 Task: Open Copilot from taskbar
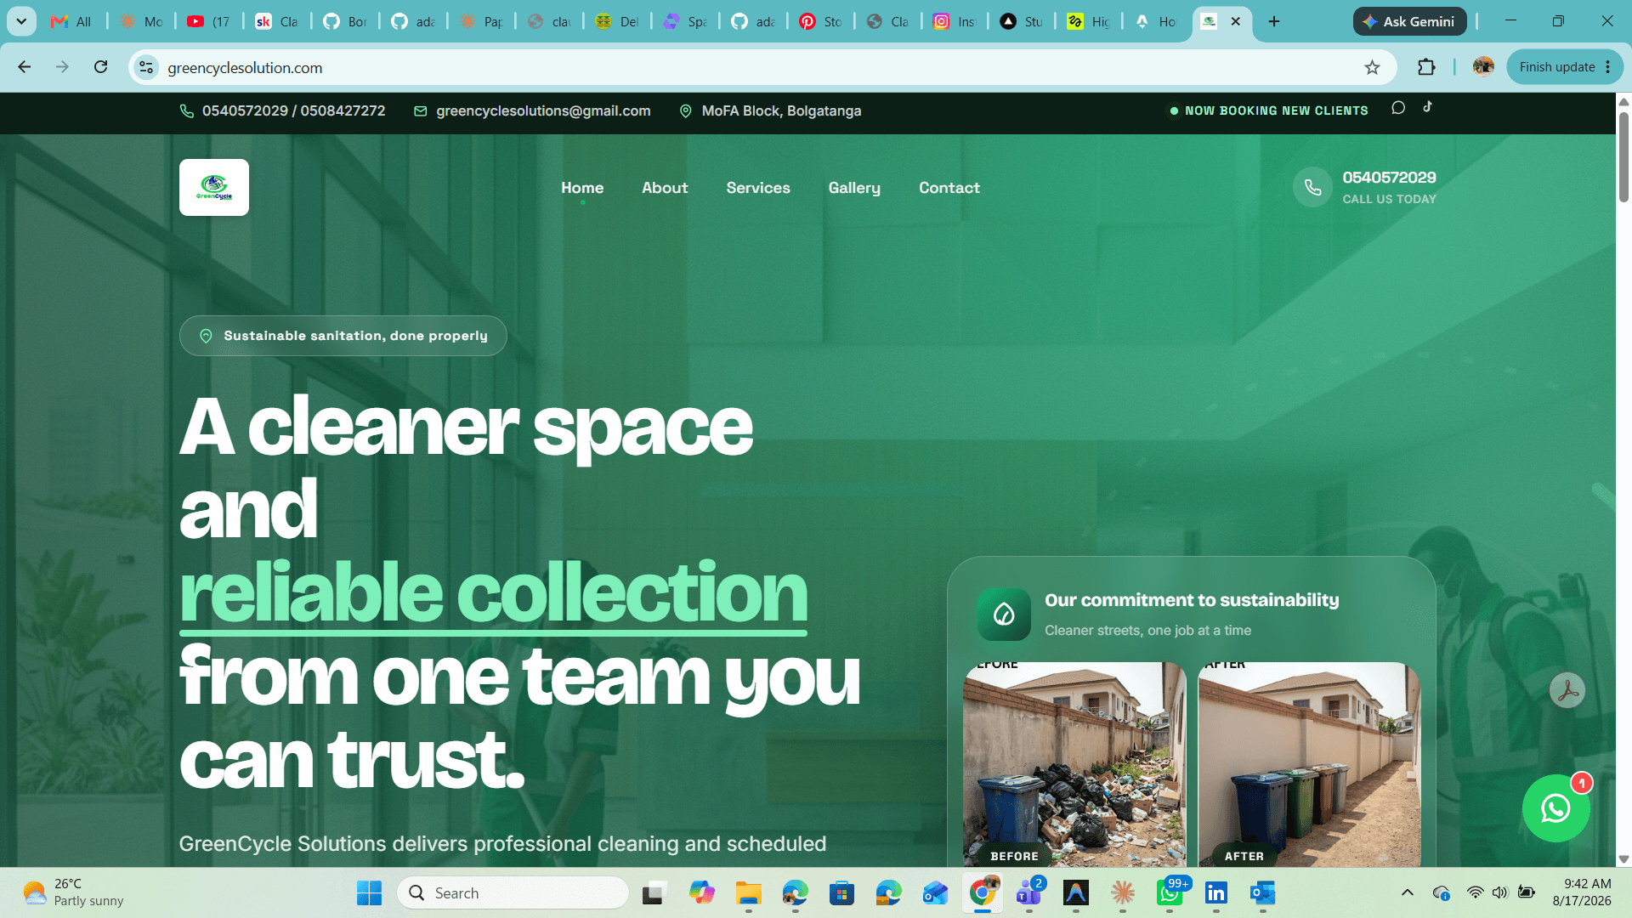click(701, 892)
